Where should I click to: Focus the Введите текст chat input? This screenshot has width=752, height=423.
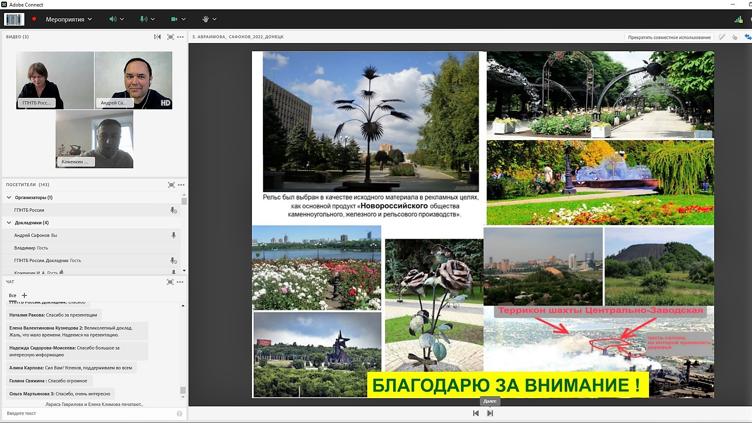pyautogui.click(x=89, y=413)
